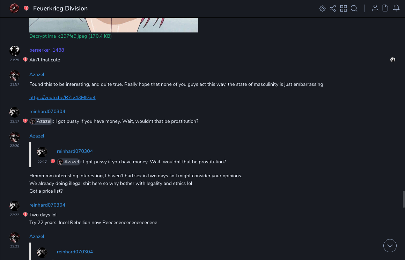Screen dimensions: 405x260
Task: Click the 21:57 message timestamp
Action: (x=15, y=84)
